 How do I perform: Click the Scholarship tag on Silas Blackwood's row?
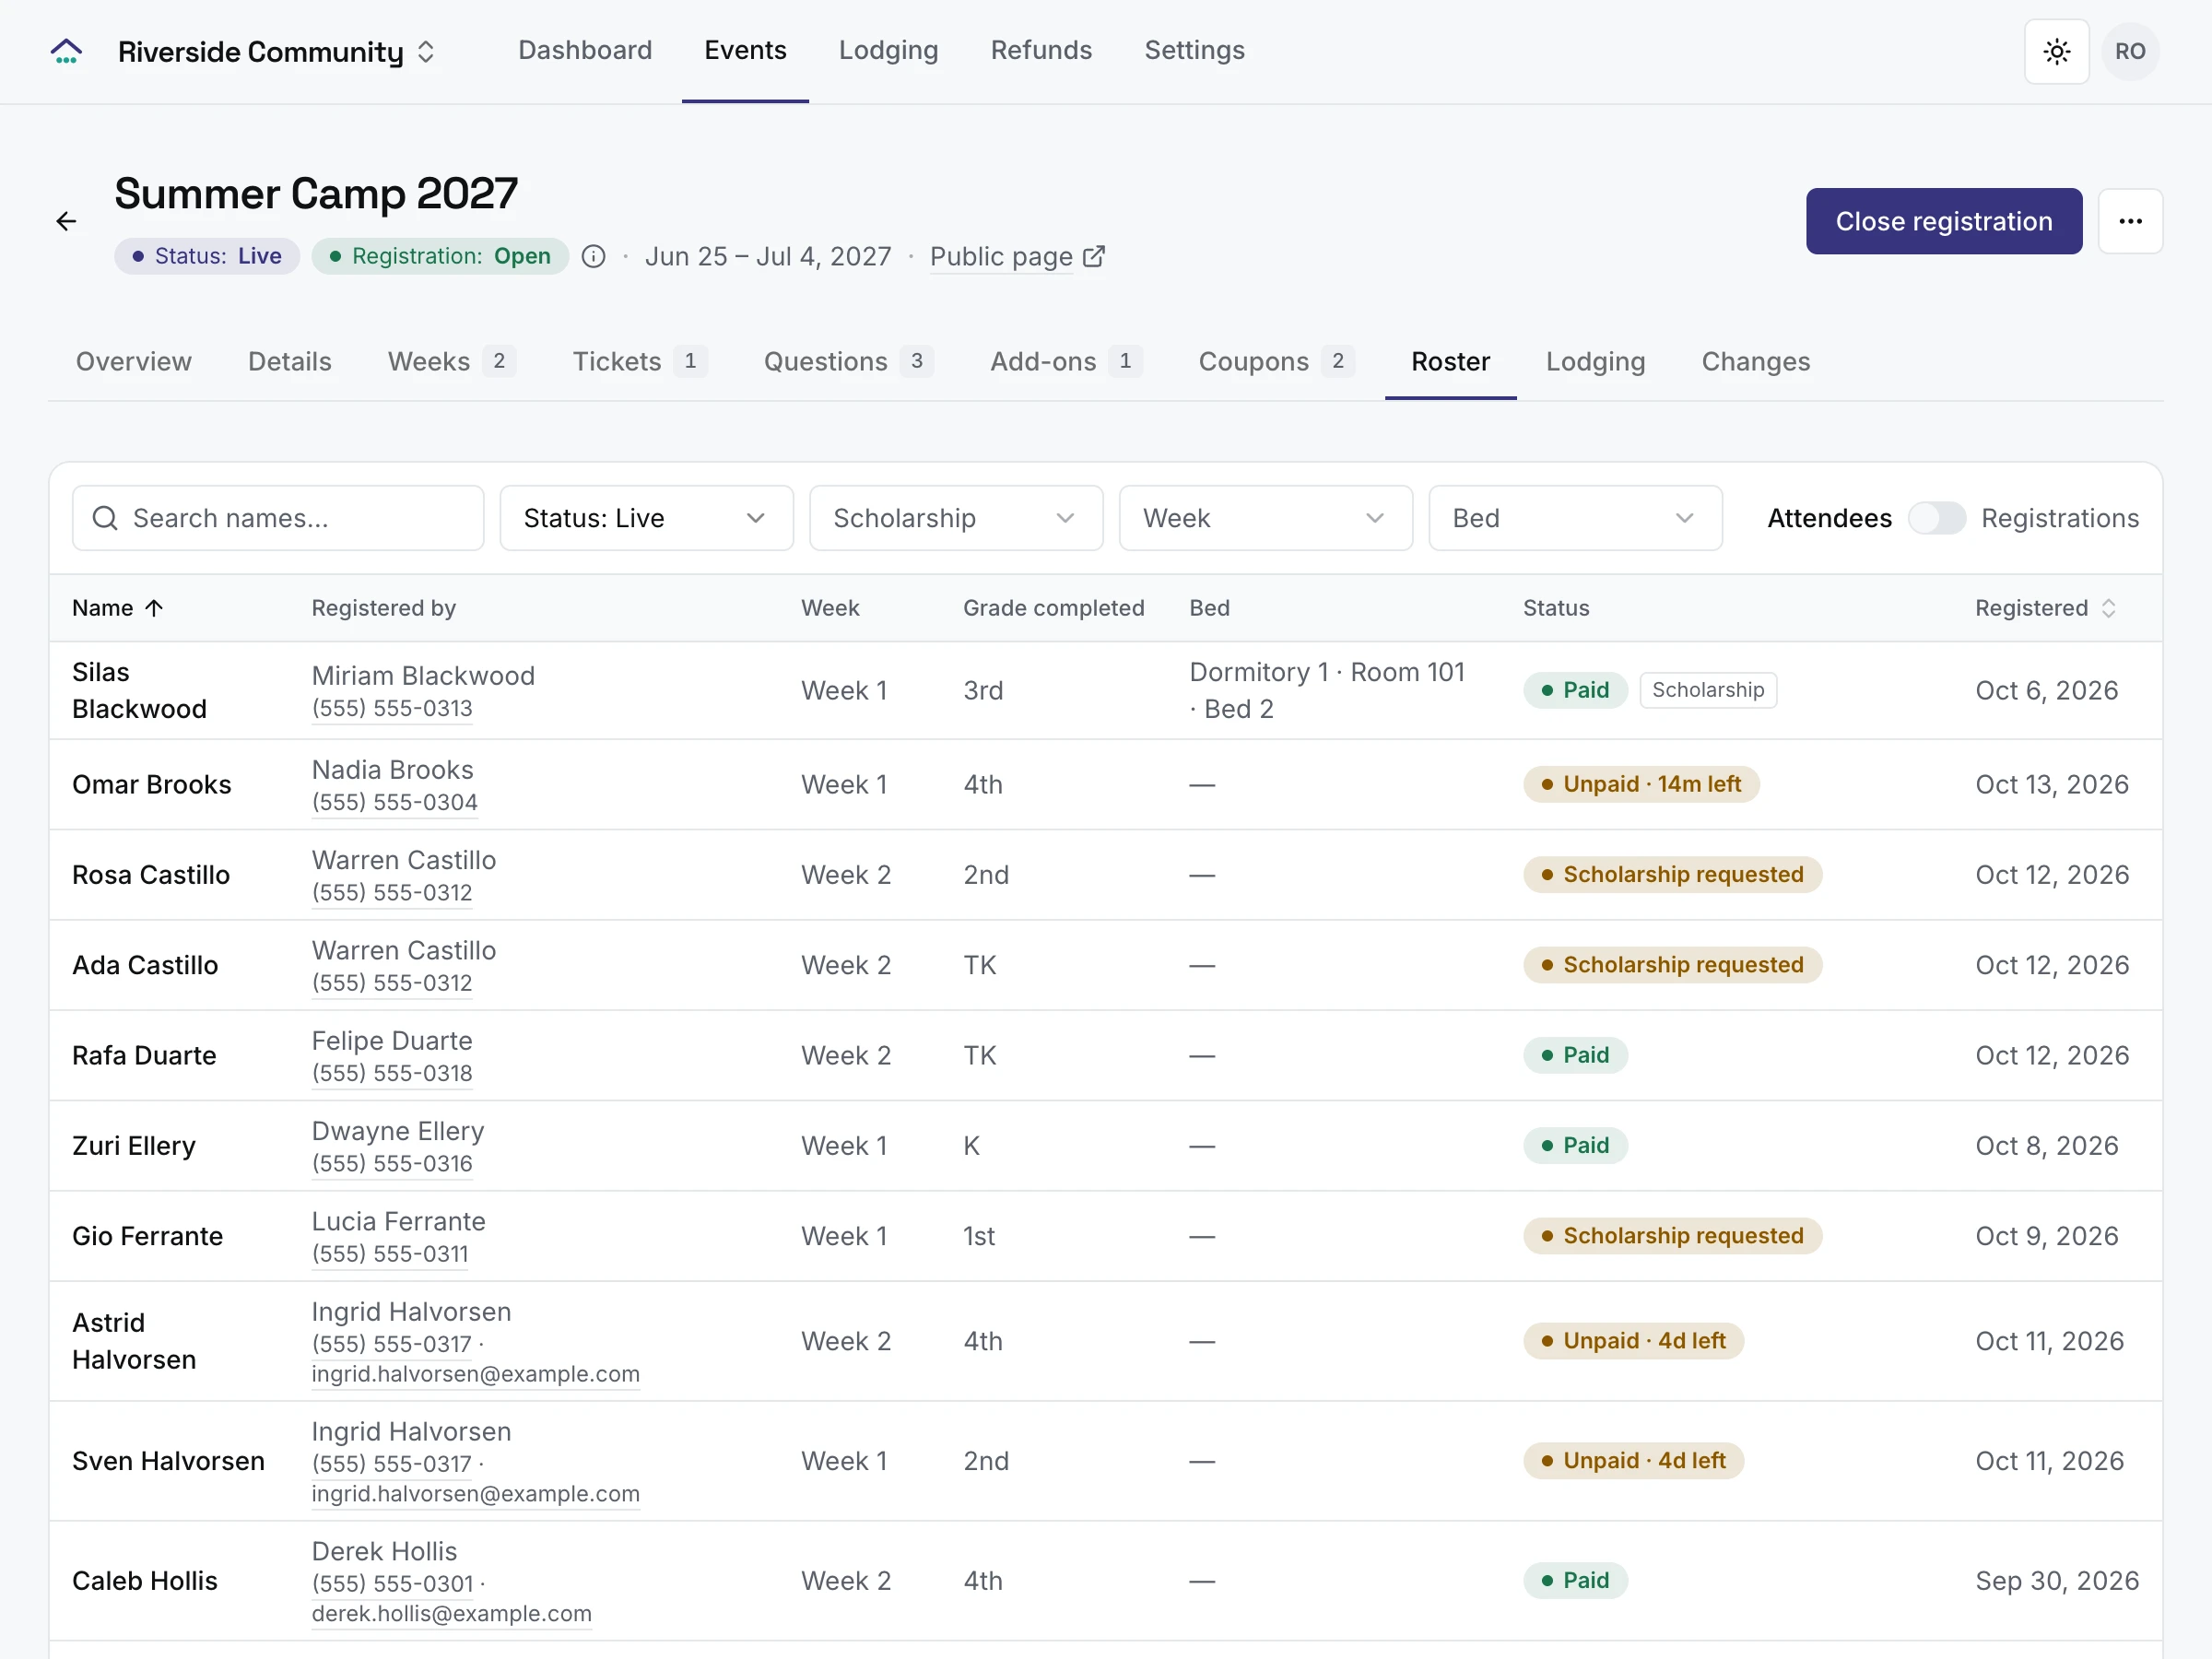point(1707,690)
